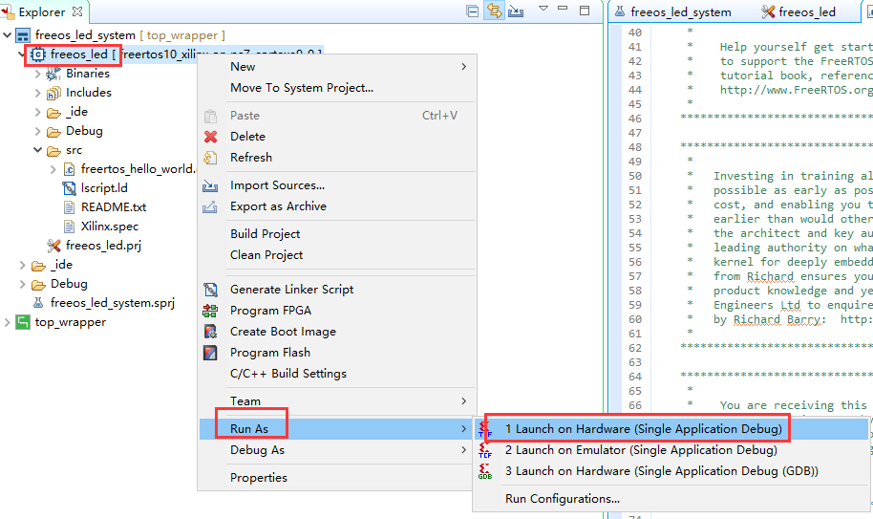Select lscript.ld linker script file

pos(104,188)
